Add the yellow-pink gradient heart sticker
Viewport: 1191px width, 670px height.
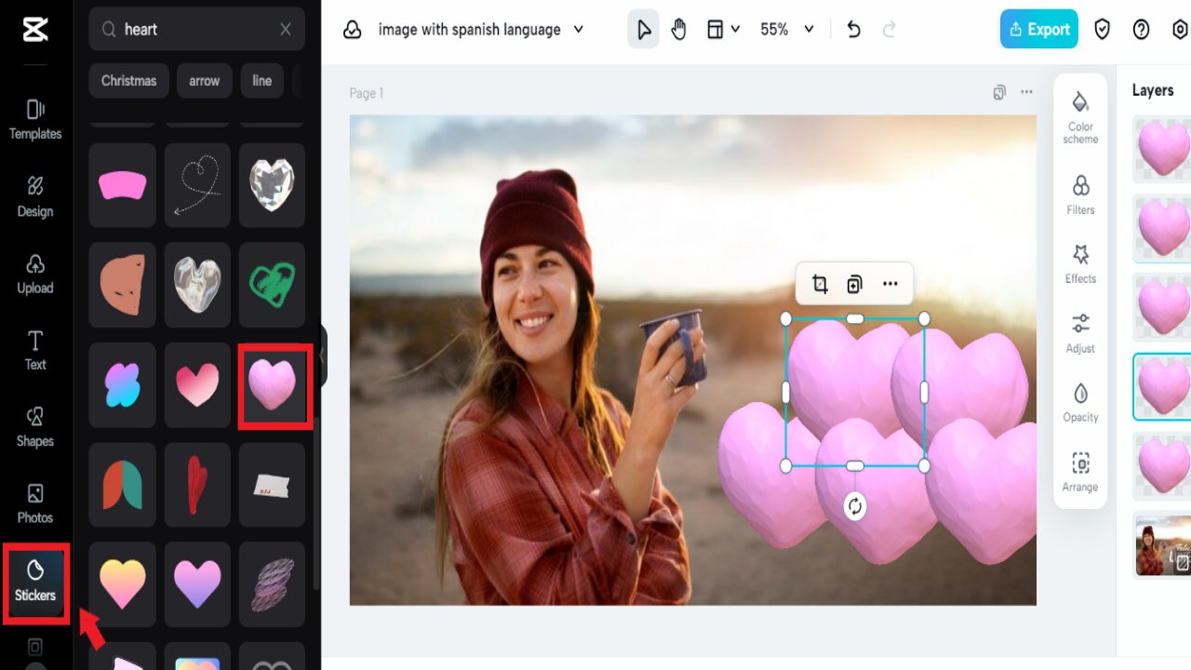click(123, 584)
